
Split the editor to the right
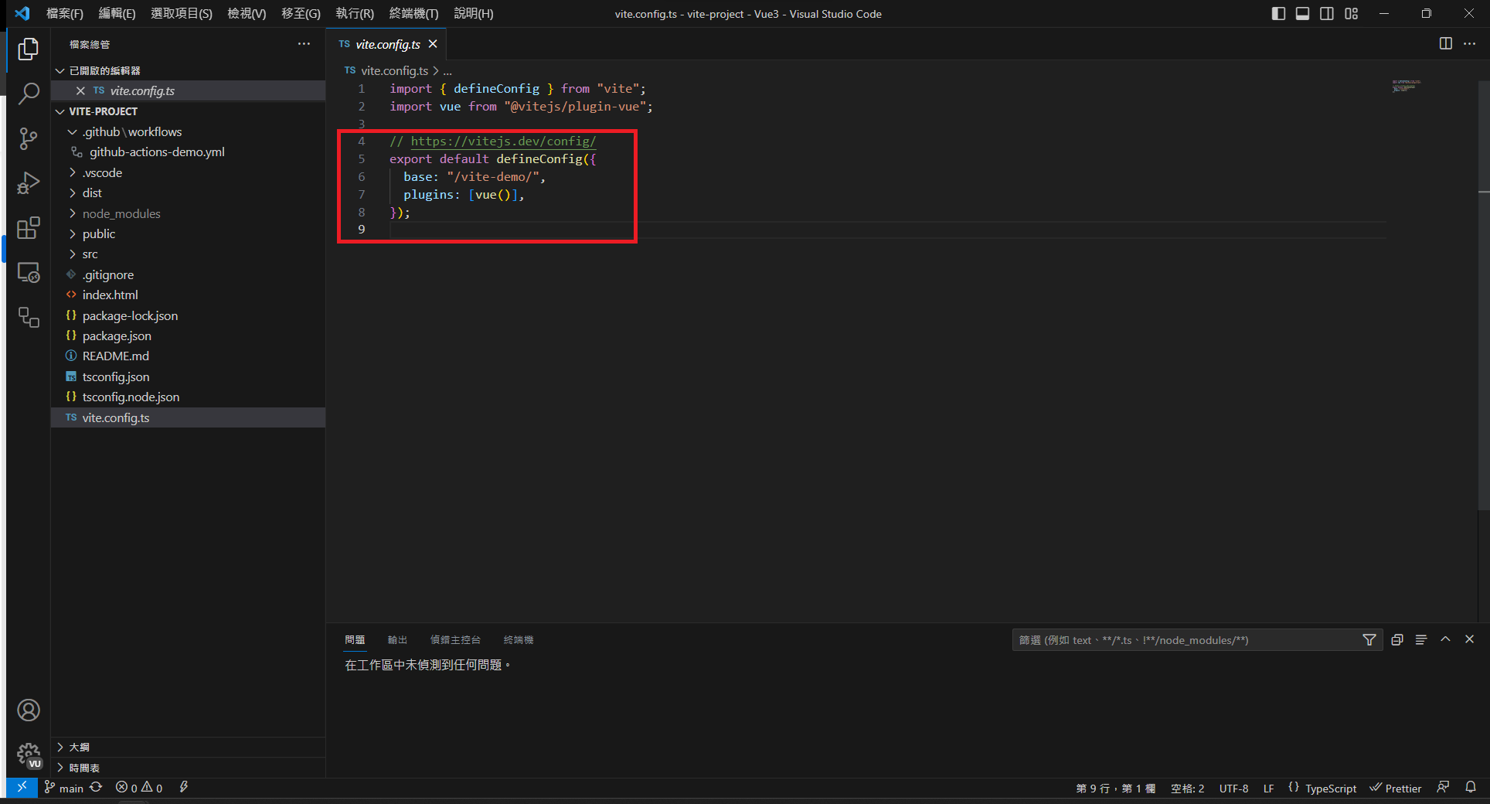[x=1446, y=44]
